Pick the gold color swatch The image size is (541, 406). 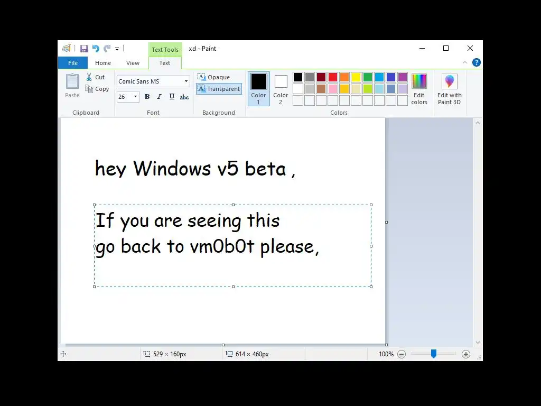[344, 89]
